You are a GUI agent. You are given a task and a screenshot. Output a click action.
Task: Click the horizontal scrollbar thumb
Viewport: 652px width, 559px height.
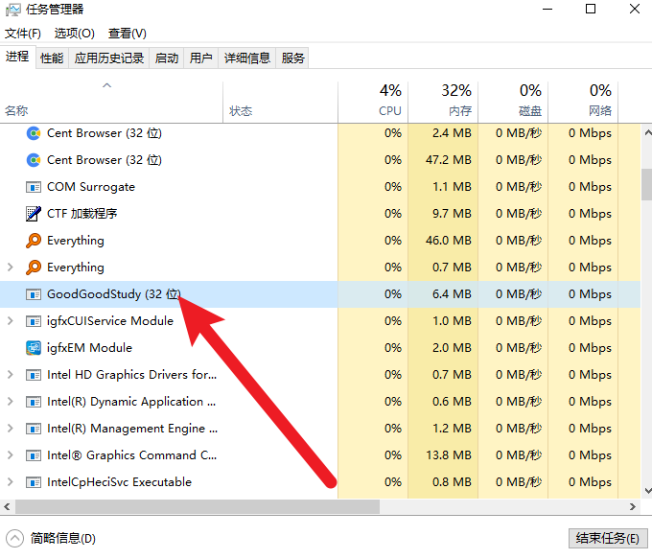pyautogui.click(x=198, y=506)
